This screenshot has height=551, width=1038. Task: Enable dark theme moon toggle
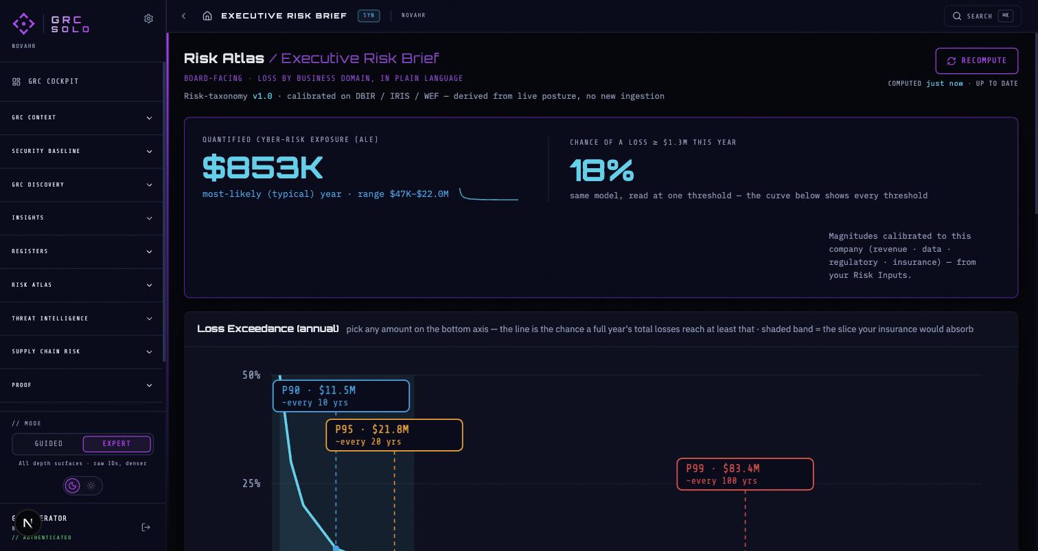tap(72, 486)
